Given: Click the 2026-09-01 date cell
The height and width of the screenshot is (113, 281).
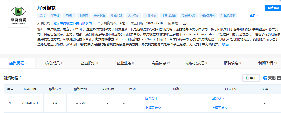Looking at the screenshot, I should coord(30,103).
